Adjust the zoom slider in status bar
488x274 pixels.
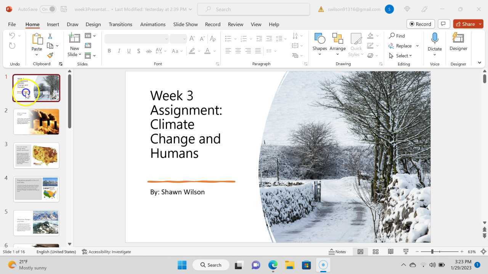(x=432, y=252)
